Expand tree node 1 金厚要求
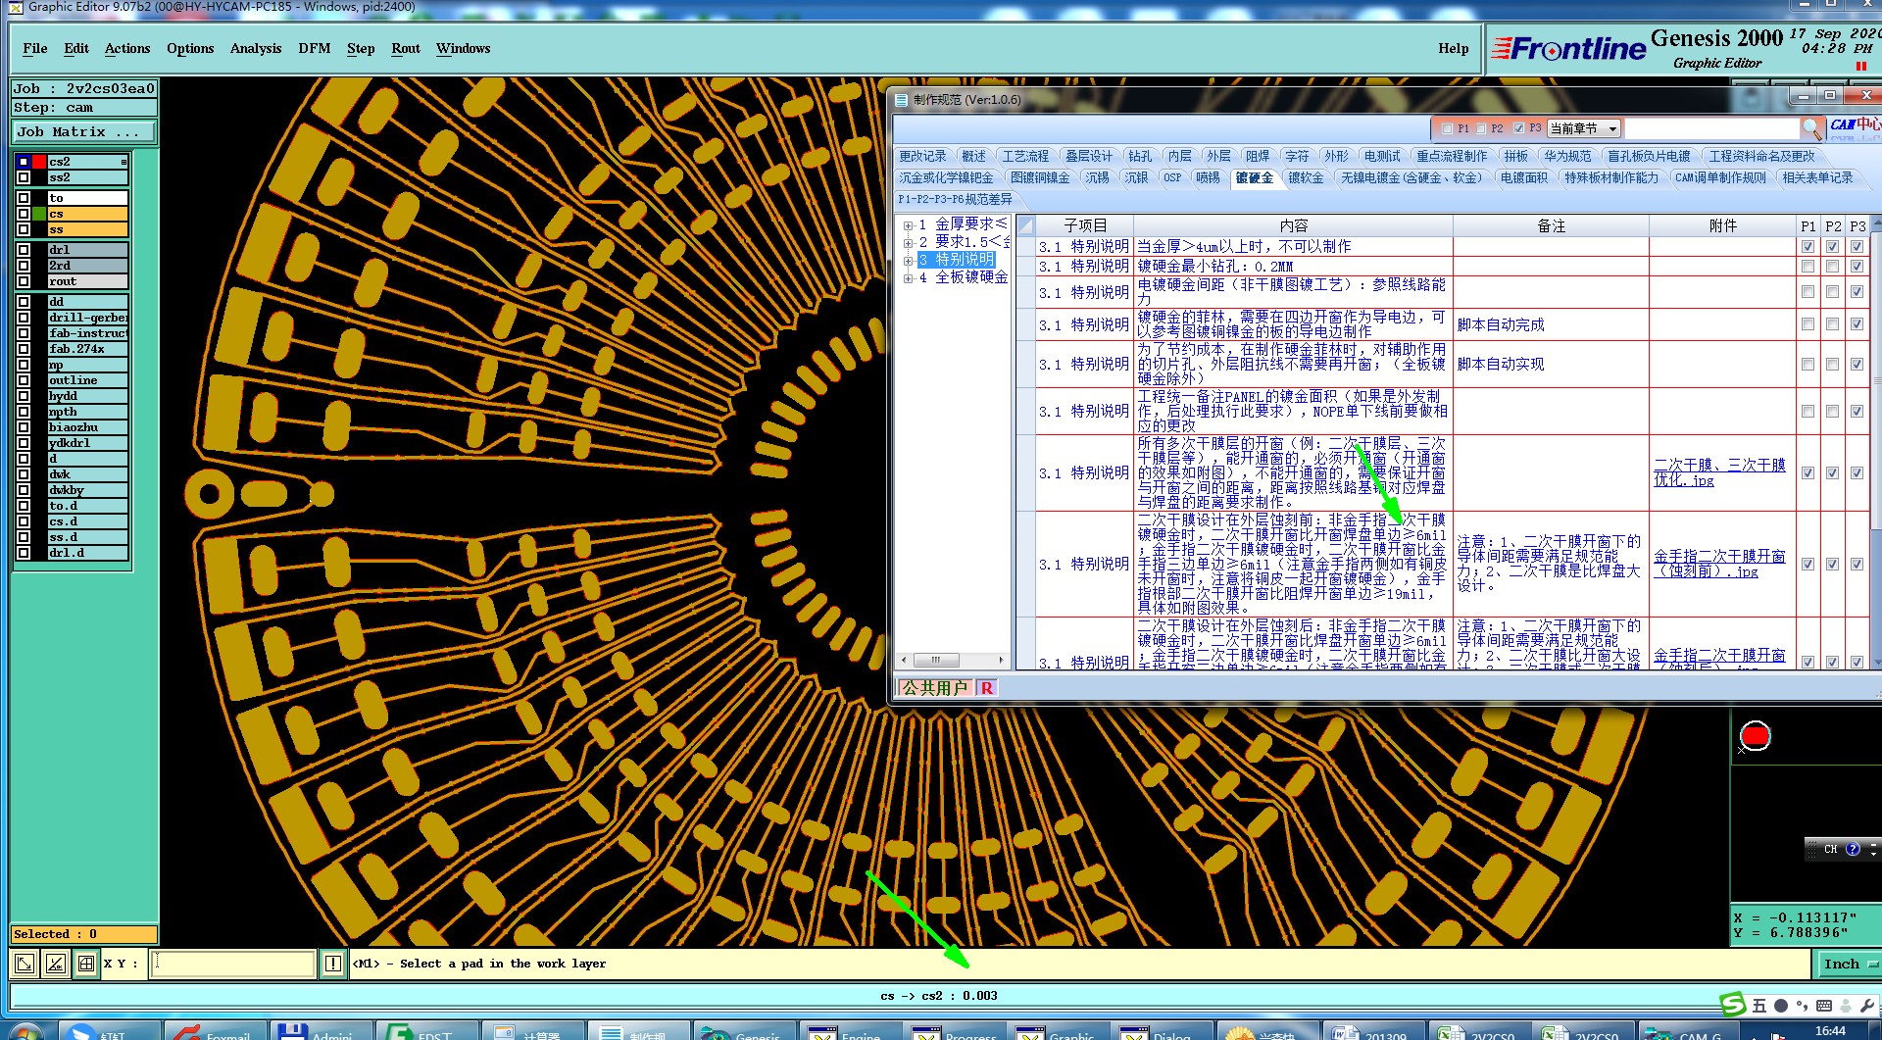1882x1040 pixels. [x=908, y=225]
